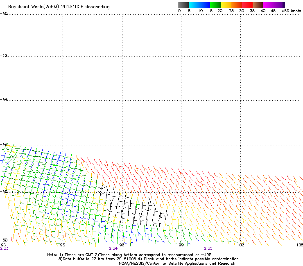Screen dimensions: 303x266
Task: Click the 'NOAA/NESDIS/Center for Satellite Applications and Research' credit
Action: (x=177, y=264)
